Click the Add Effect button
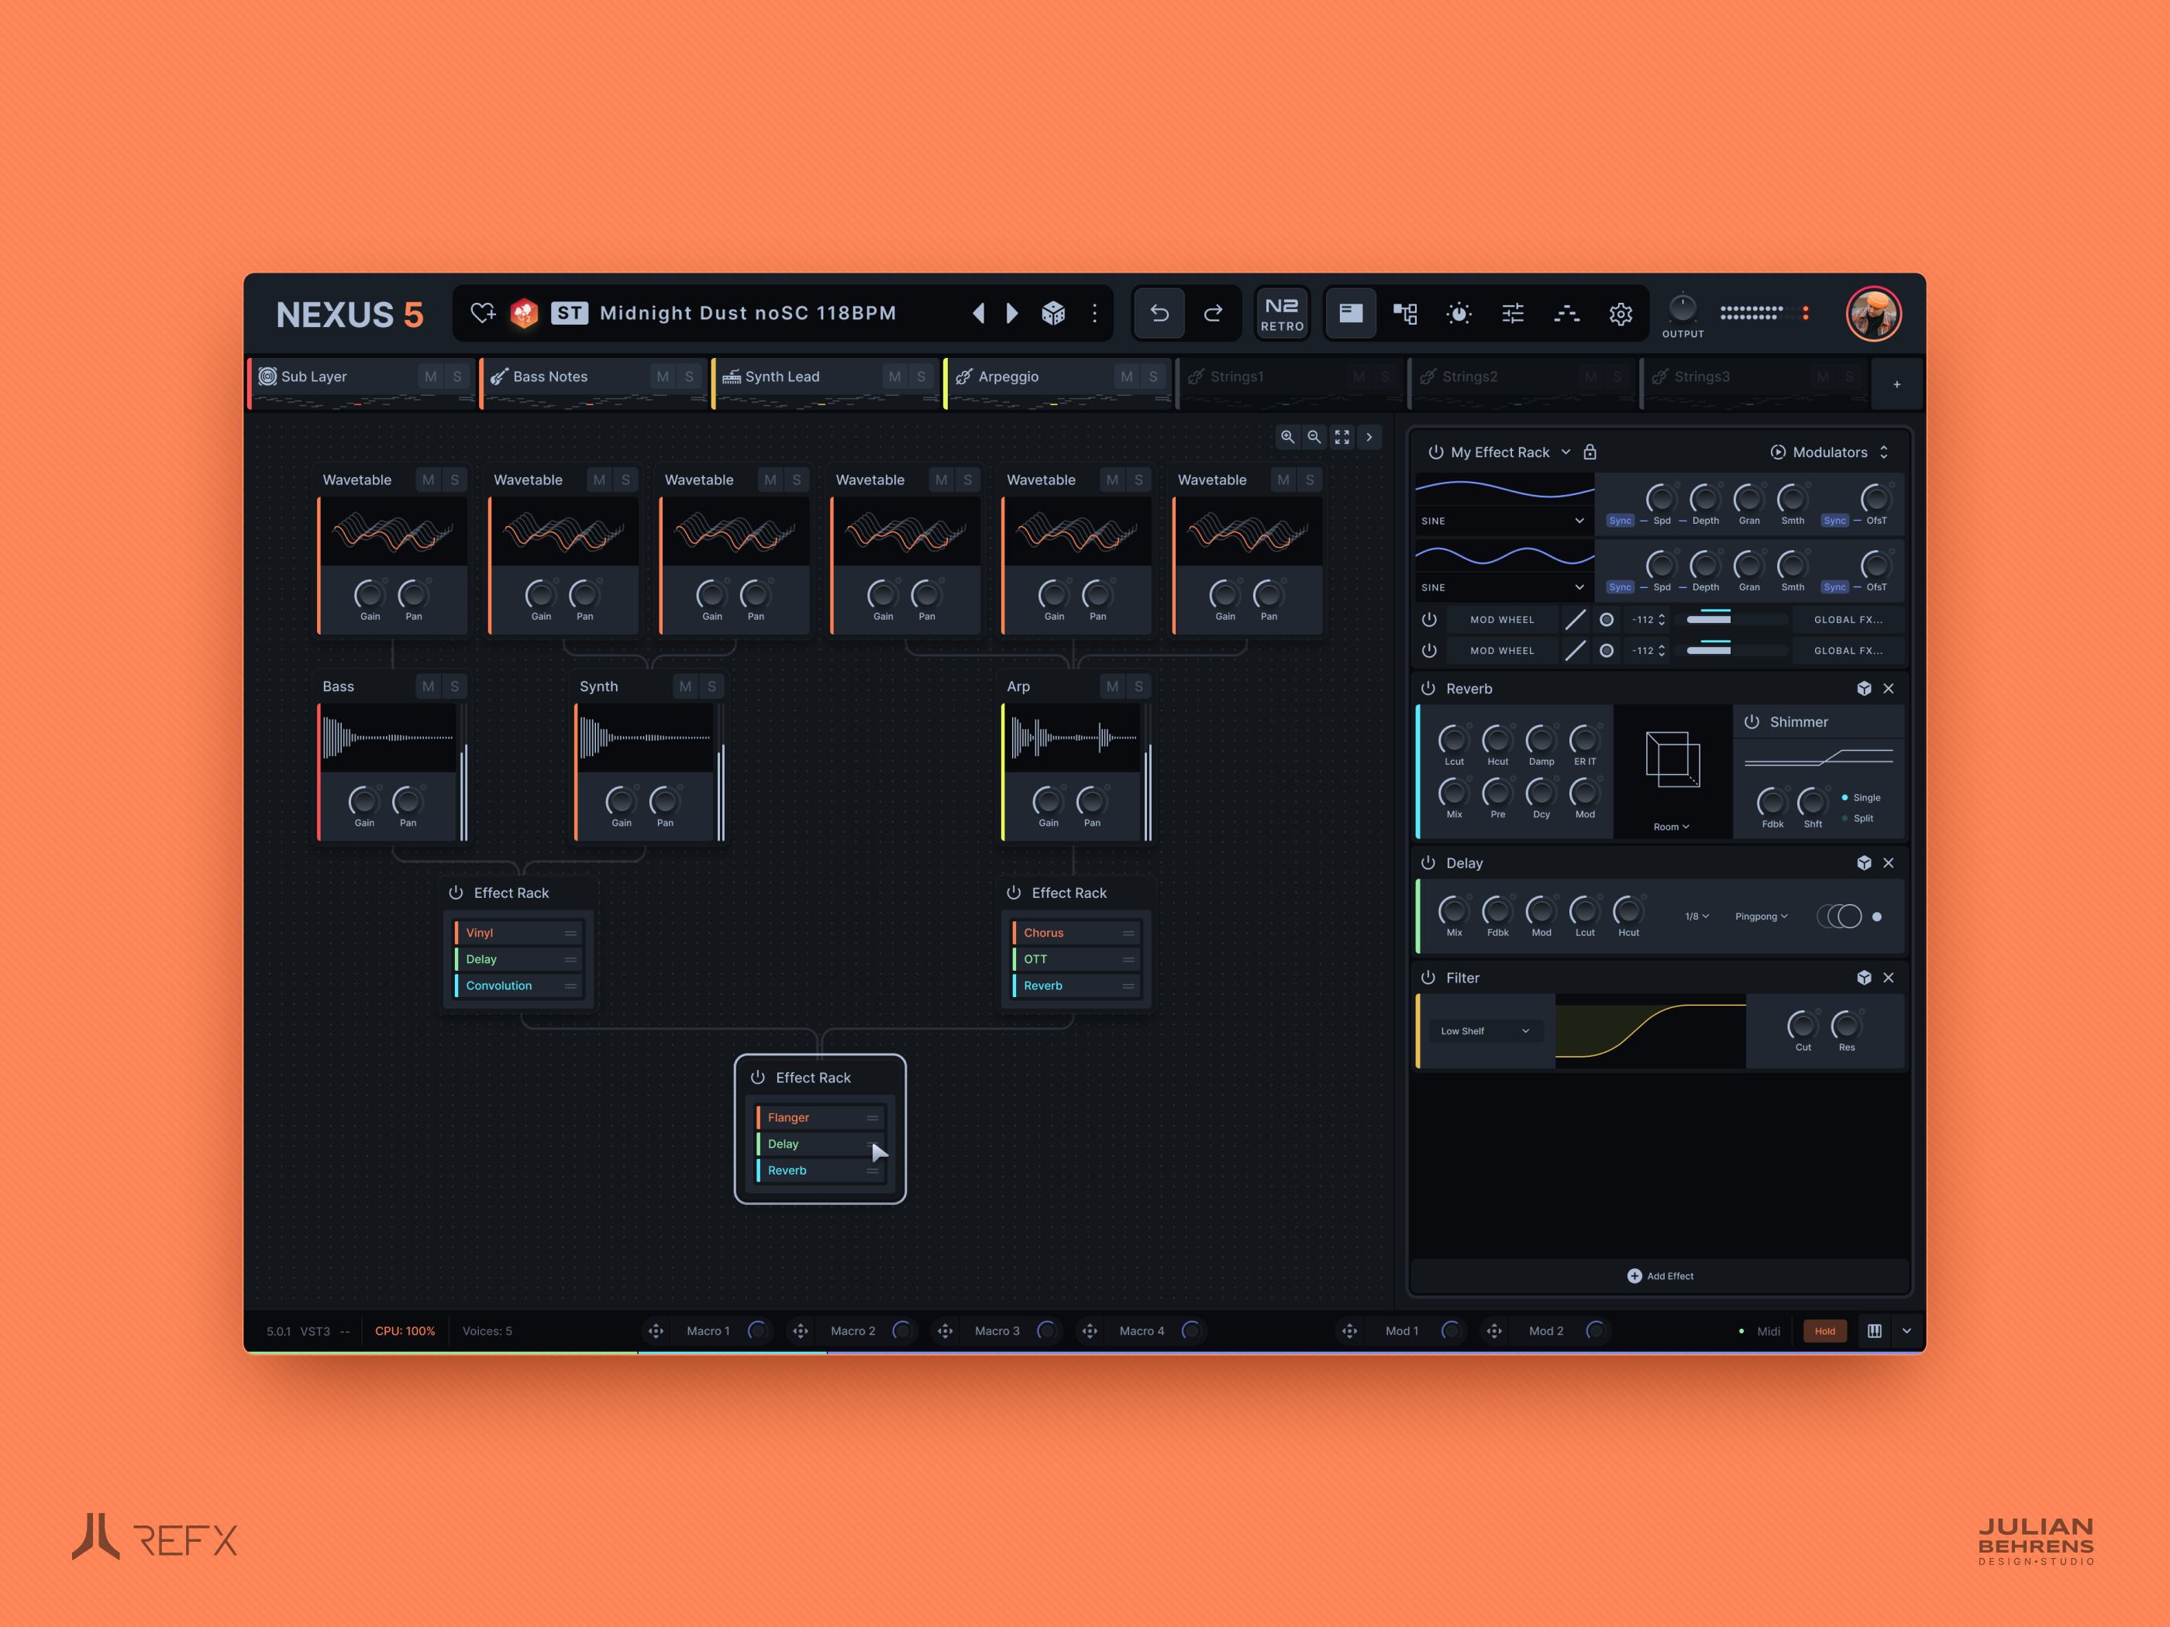 [1660, 1276]
